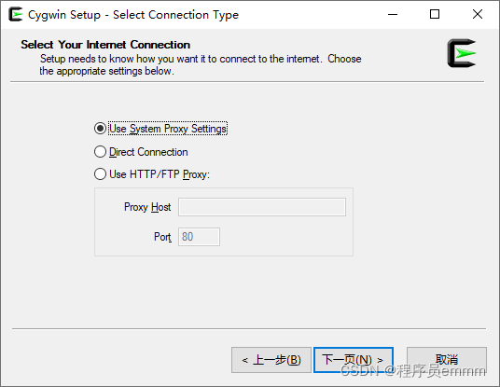The width and height of the screenshot is (500, 387).
Task: Cancel setup with the 取消 button
Action: click(447, 360)
